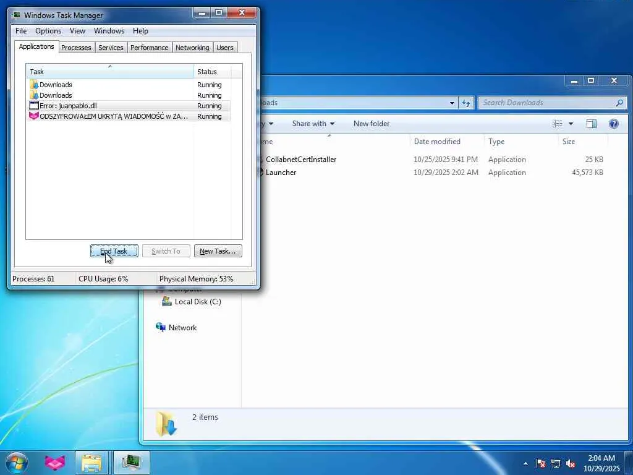
Task: Select the Launcher application file
Action: tap(281, 173)
